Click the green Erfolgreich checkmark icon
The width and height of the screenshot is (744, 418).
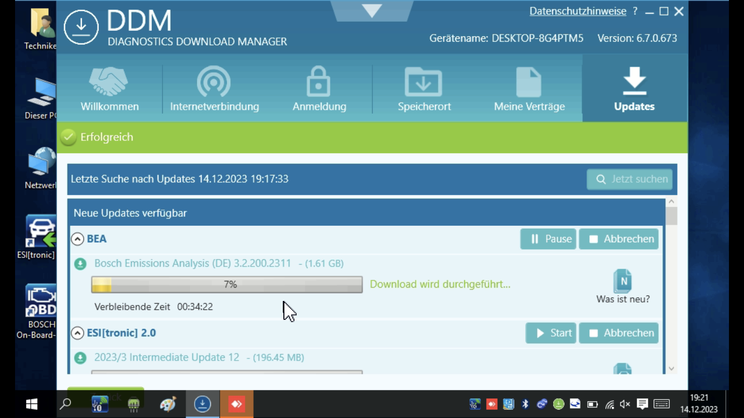point(68,137)
